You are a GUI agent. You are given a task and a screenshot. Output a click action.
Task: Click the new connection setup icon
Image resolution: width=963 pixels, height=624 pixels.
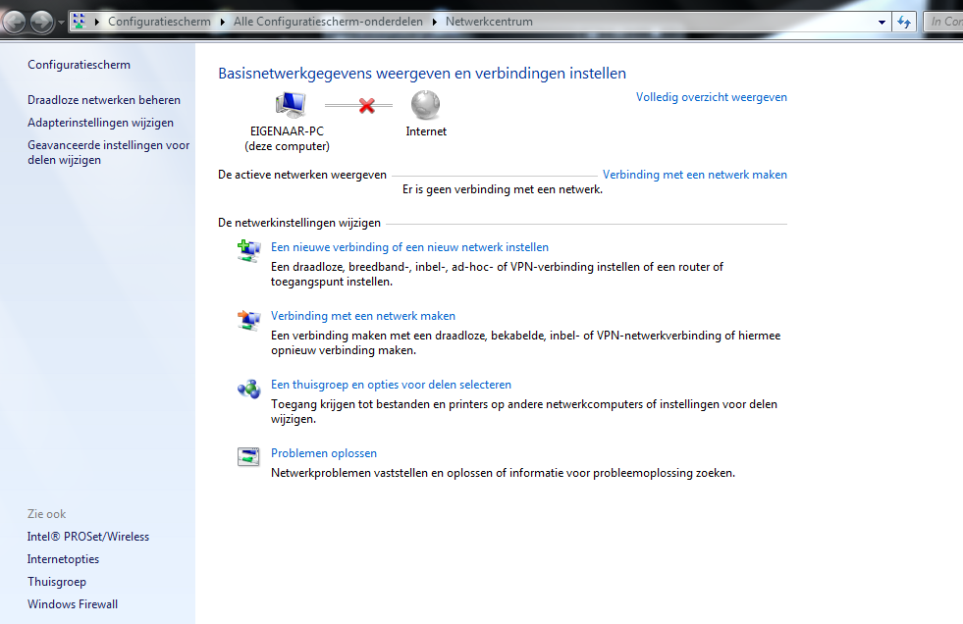[248, 251]
